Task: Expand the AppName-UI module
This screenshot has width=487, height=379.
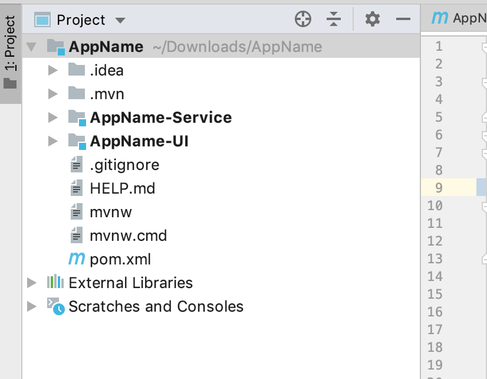Action: [53, 141]
